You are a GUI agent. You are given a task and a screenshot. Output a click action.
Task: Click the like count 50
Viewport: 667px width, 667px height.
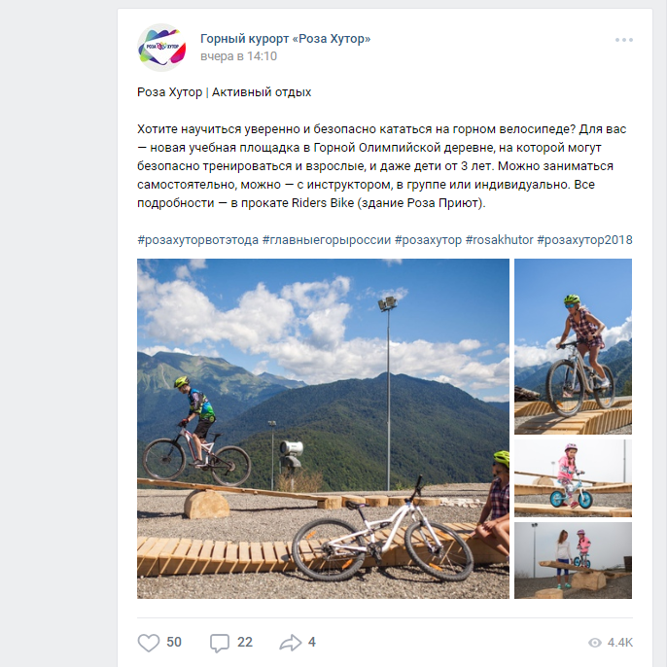coord(174,642)
